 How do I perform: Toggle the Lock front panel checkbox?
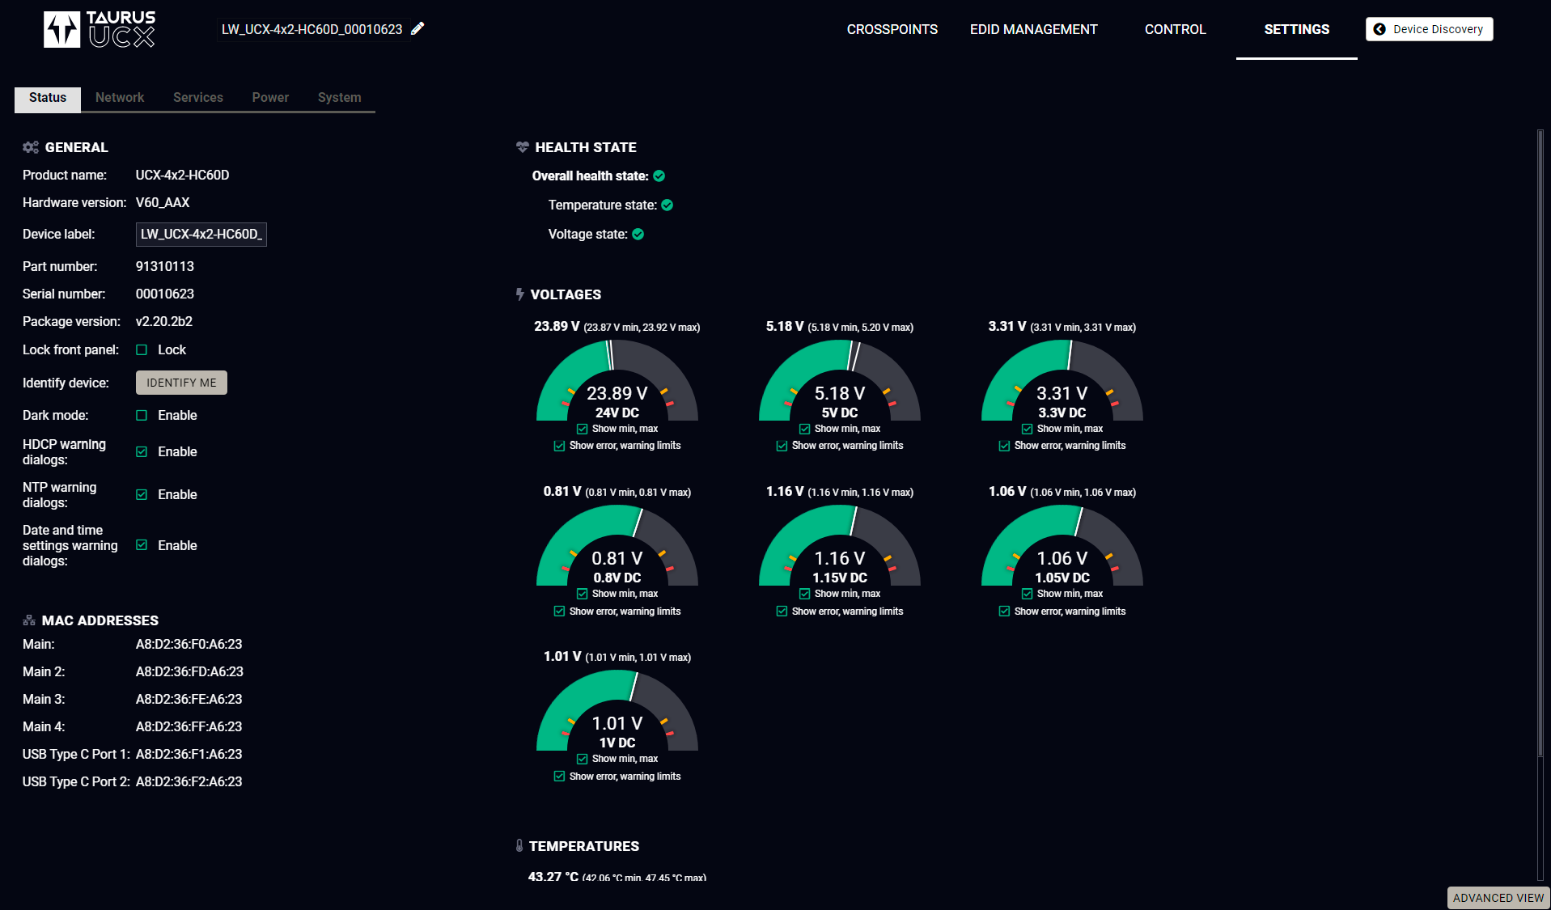(142, 350)
